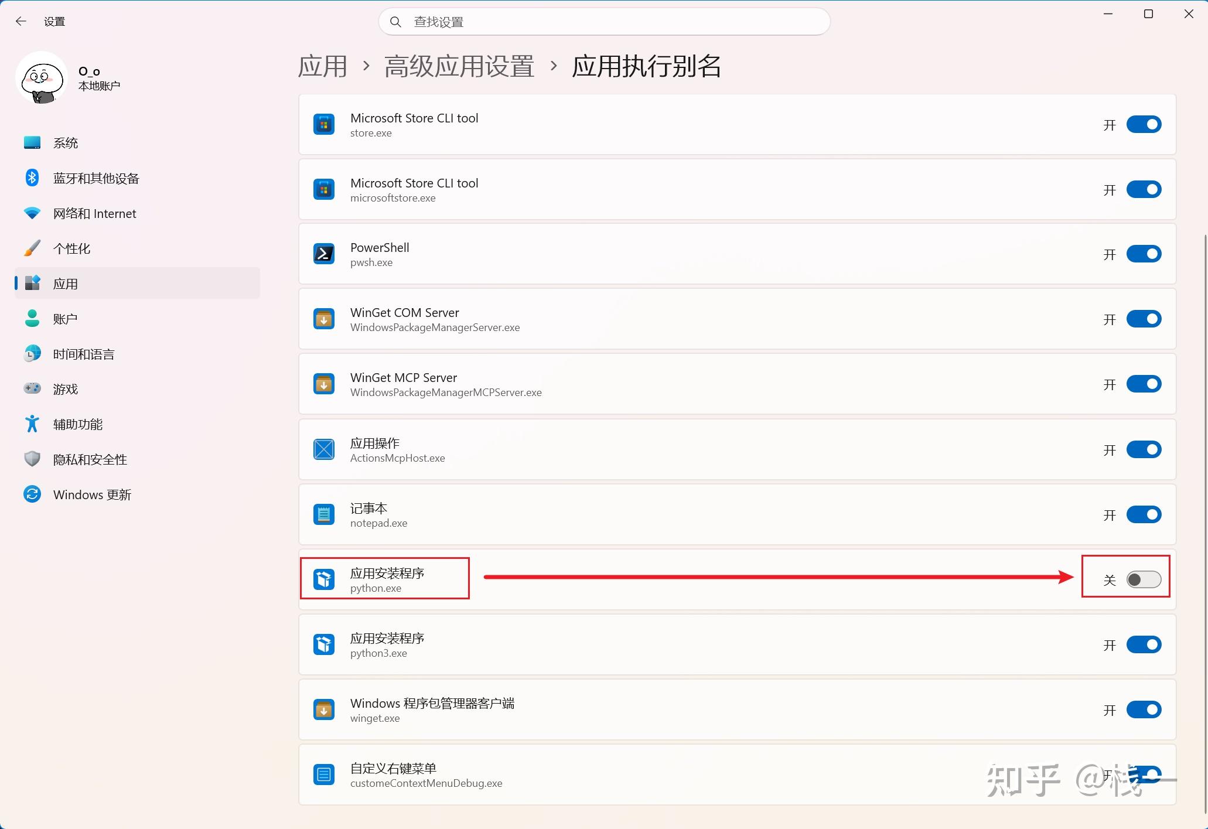Disable the store.exe alias toggle
This screenshot has width=1208, height=829.
pos(1144,124)
